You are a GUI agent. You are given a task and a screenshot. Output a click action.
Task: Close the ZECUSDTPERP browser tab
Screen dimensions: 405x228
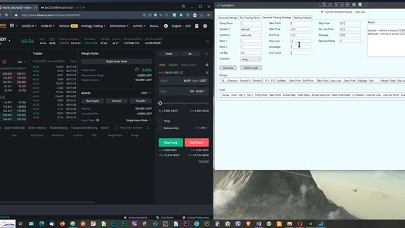pos(77,8)
